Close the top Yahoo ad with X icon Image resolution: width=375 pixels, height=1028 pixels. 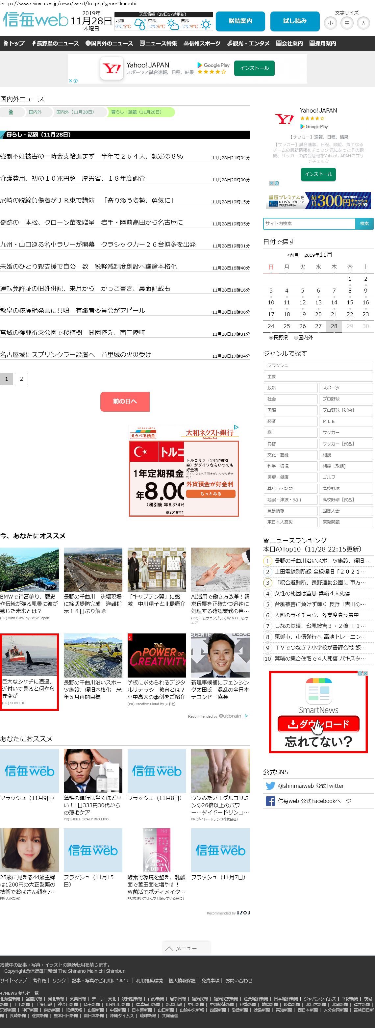[x=71, y=81]
